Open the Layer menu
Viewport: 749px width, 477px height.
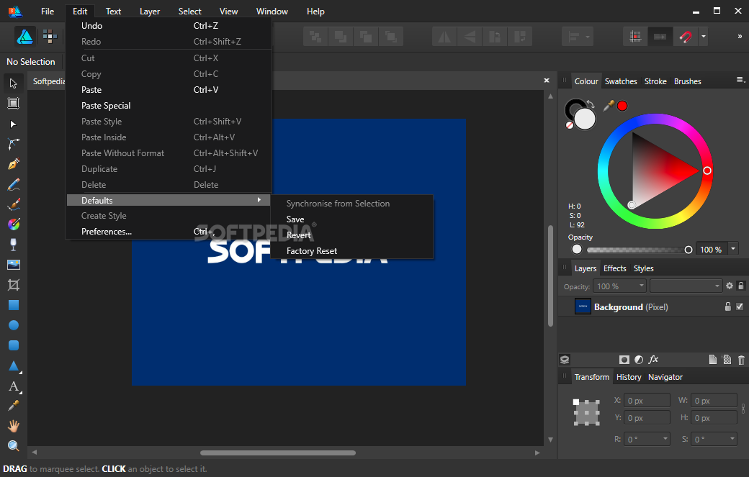pos(150,12)
